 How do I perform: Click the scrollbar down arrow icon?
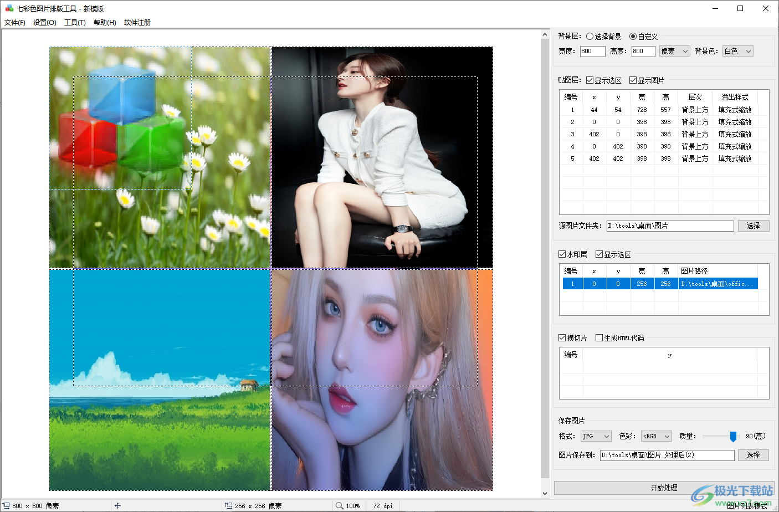pyautogui.click(x=545, y=493)
